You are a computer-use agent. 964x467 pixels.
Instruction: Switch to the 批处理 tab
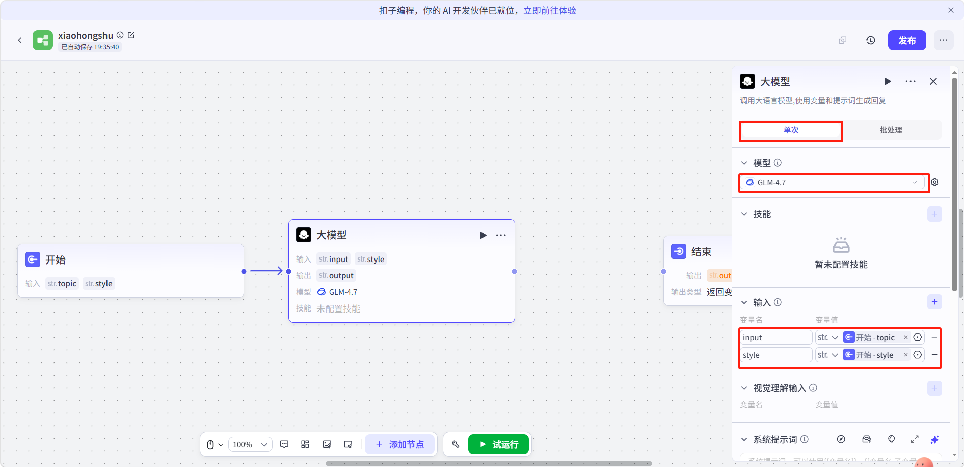tap(891, 130)
